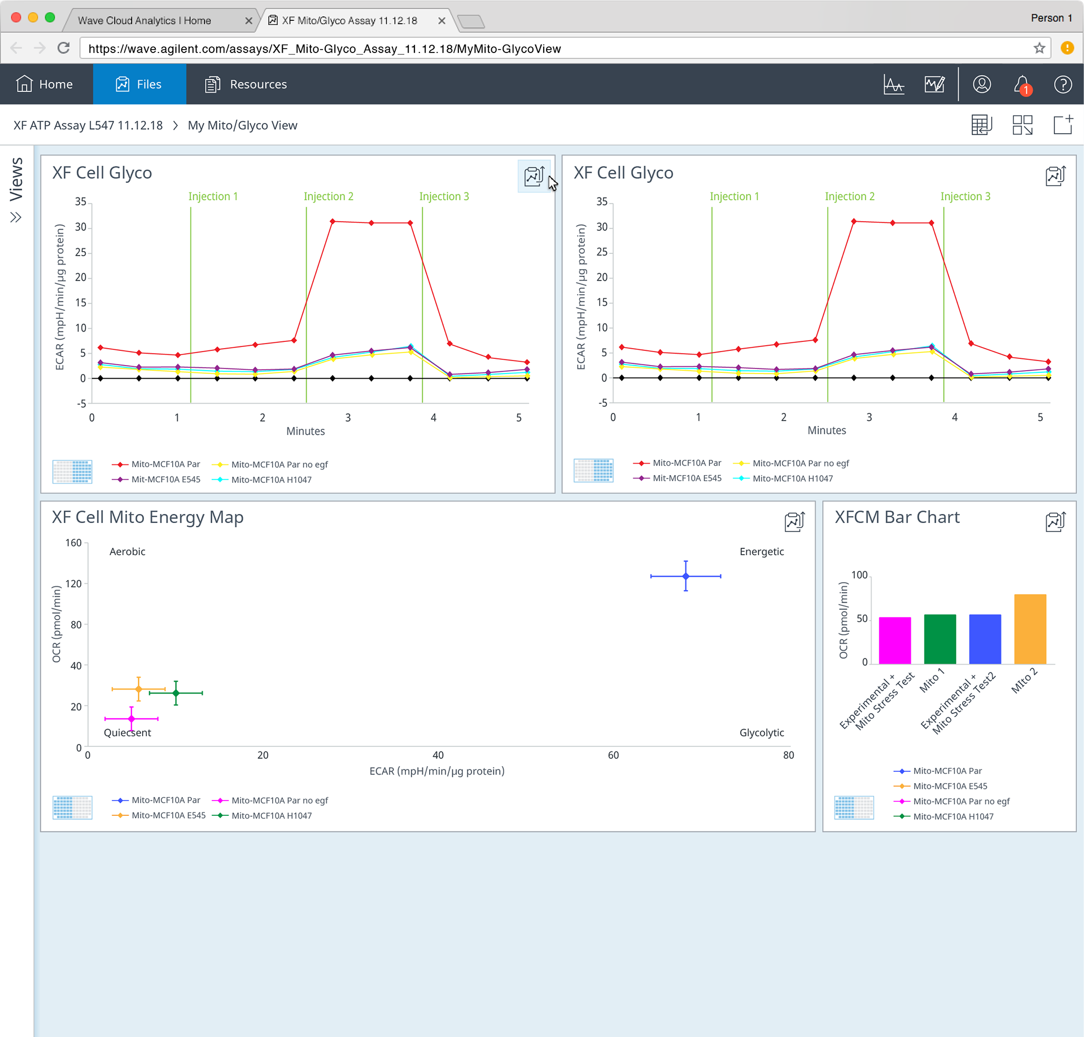Close the XF Mito/Glyco Assay tab
1084x1037 pixels.
[442, 21]
